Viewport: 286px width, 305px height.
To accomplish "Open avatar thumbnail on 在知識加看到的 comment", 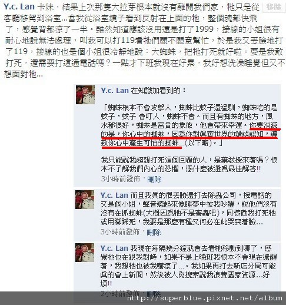I will click(x=85, y=95).
